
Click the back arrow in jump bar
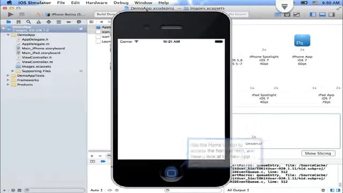coord(101,22)
